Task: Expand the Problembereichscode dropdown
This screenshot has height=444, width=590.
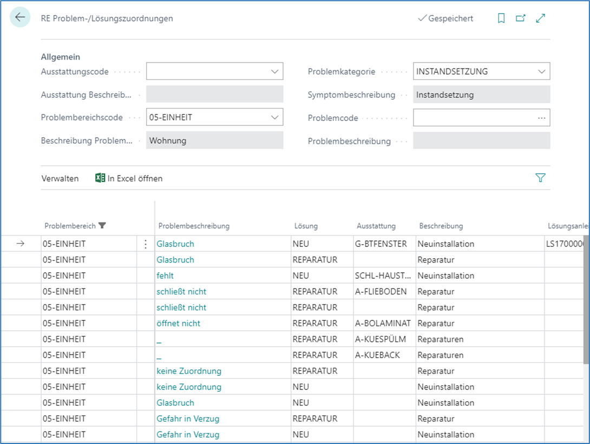Action: [x=274, y=117]
